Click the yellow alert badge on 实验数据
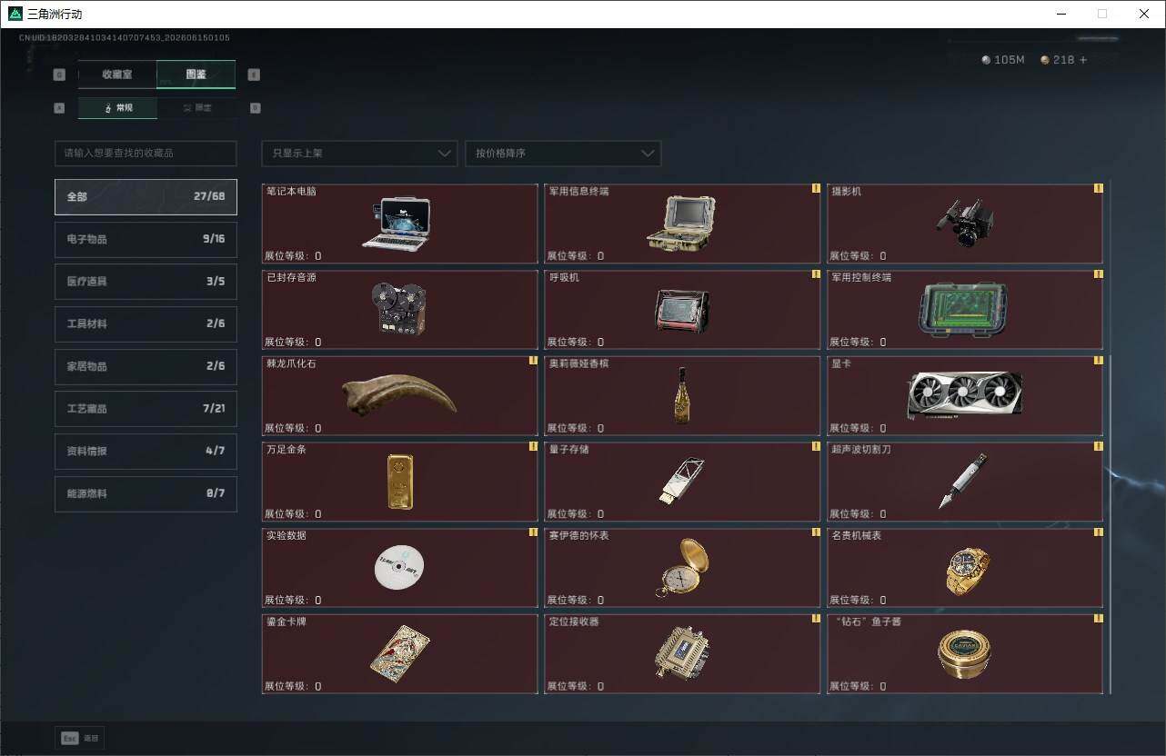The image size is (1166, 756). pos(534,532)
